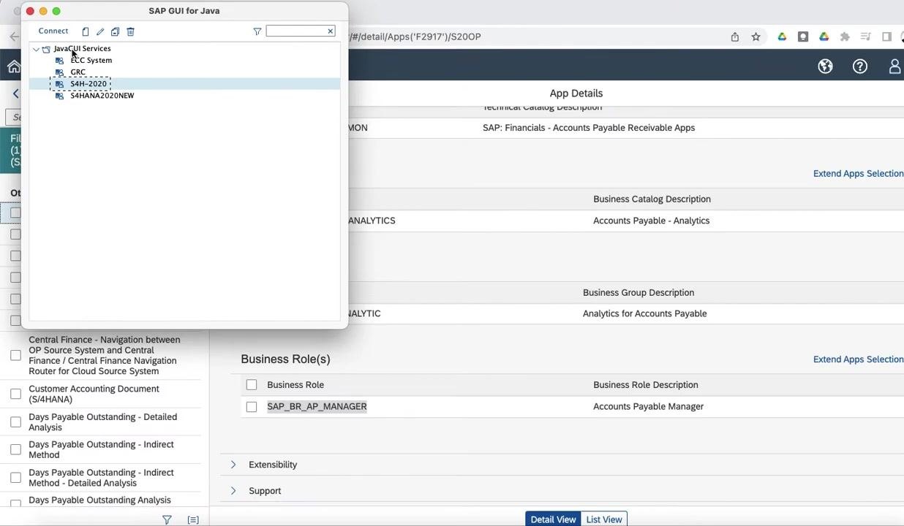The height and width of the screenshot is (526, 904).
Task: Edit selected connection with pencil icon
Action: tap(100, 31)
